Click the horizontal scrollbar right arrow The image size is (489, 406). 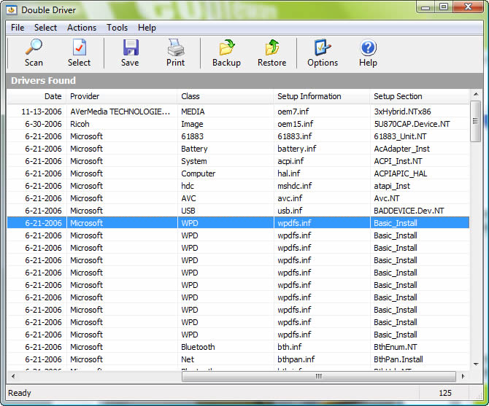click(462, 377)
